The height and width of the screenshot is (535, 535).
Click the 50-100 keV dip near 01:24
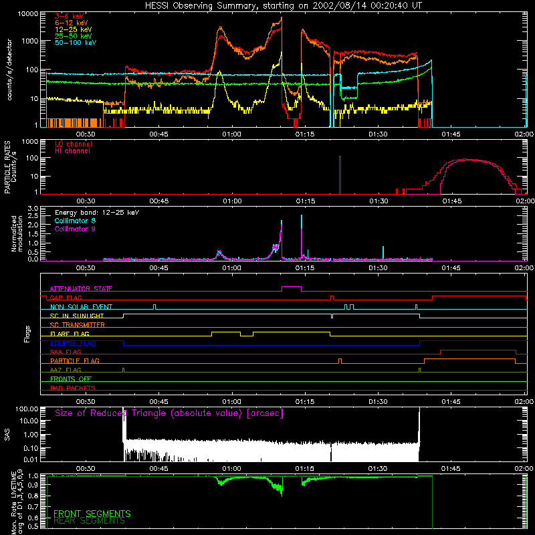[349, 88]
